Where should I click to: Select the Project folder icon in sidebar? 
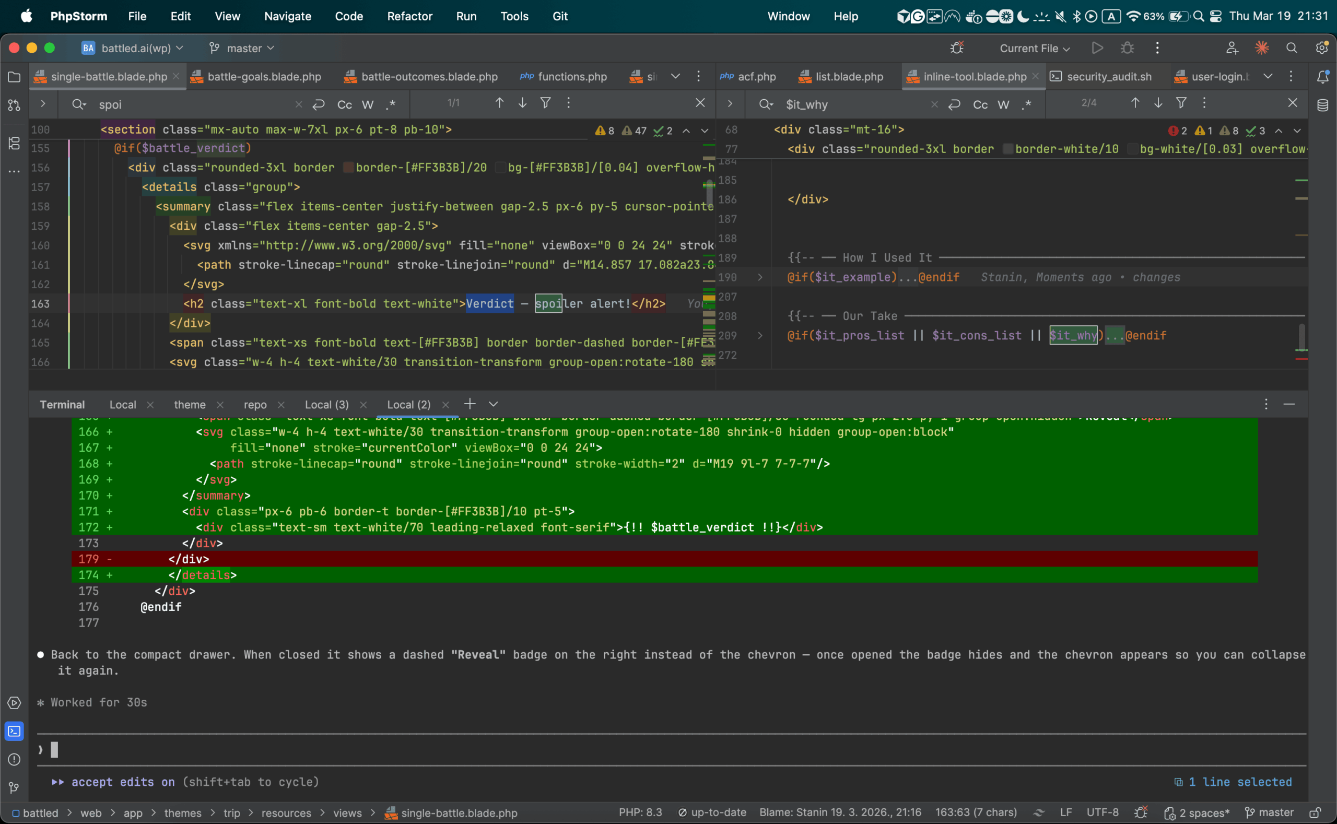click(x=14, y=77)
